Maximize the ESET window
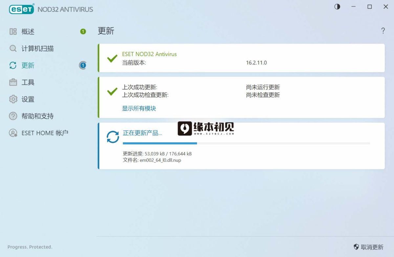 click(x=370, y=7)
